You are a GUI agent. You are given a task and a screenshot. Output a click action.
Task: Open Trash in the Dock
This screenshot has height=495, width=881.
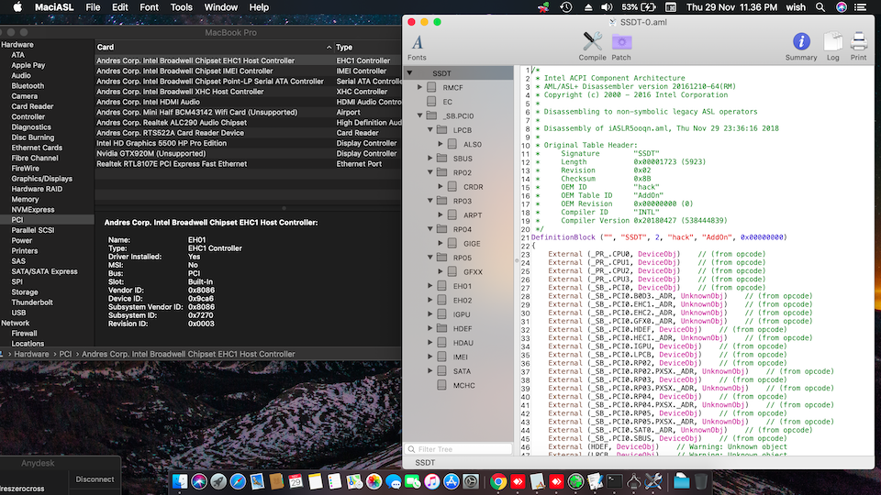[x=701, y=481]
